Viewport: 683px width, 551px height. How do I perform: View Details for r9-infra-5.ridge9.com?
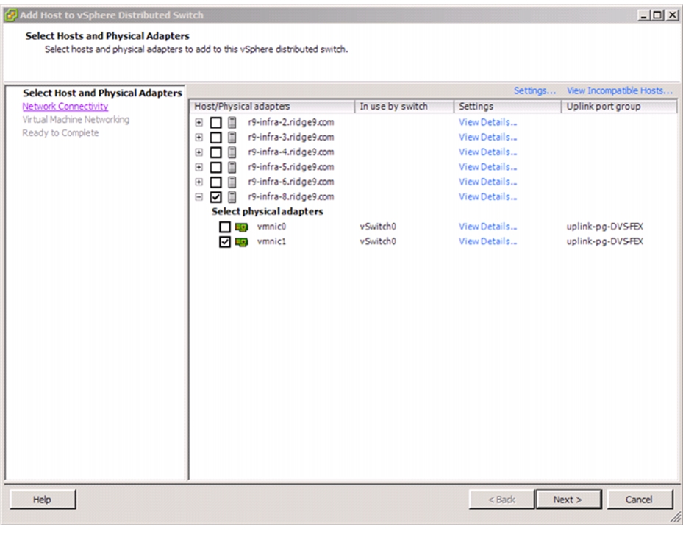488,167
